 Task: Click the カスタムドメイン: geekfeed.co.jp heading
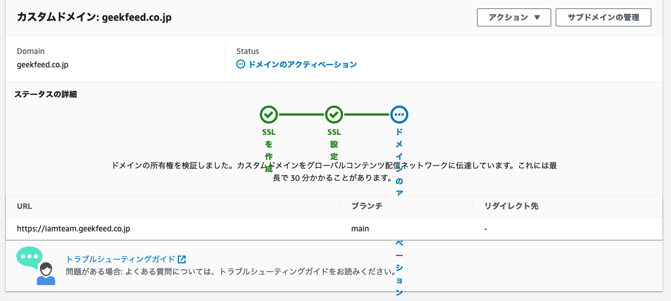(94, 17)
